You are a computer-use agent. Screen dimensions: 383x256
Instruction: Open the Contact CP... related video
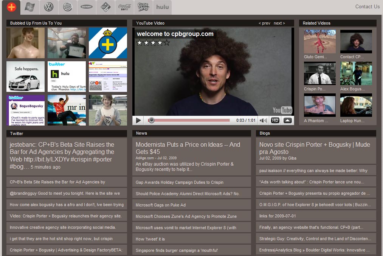pyautogui.click(x=356, y=42)
